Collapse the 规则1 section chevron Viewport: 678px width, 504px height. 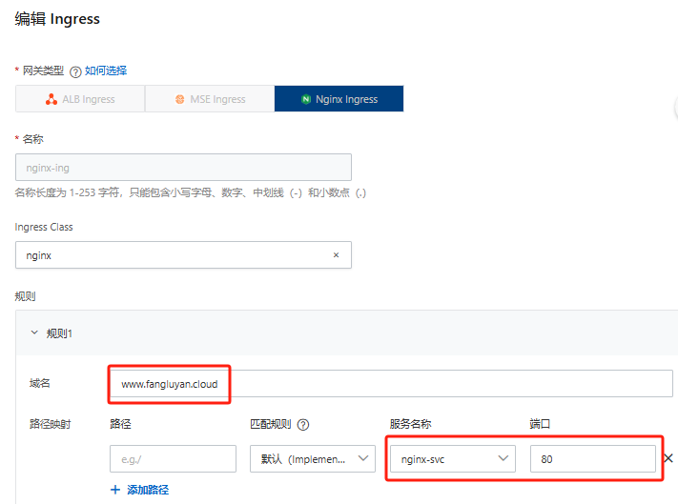(34, 333)
